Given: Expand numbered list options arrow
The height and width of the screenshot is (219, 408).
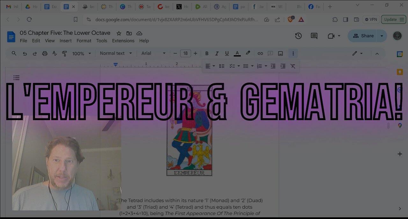Looking at the screenshot, I should [x=266, y=66].
